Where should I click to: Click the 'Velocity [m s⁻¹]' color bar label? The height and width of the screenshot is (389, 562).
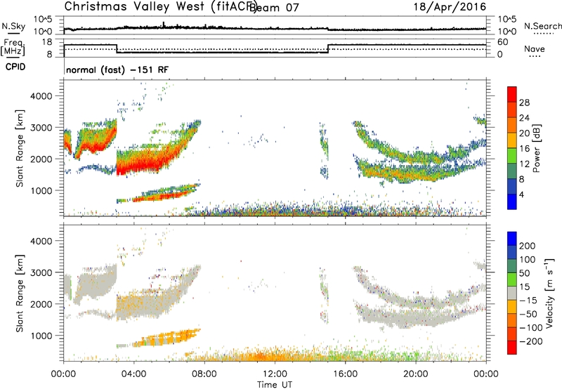549,293
